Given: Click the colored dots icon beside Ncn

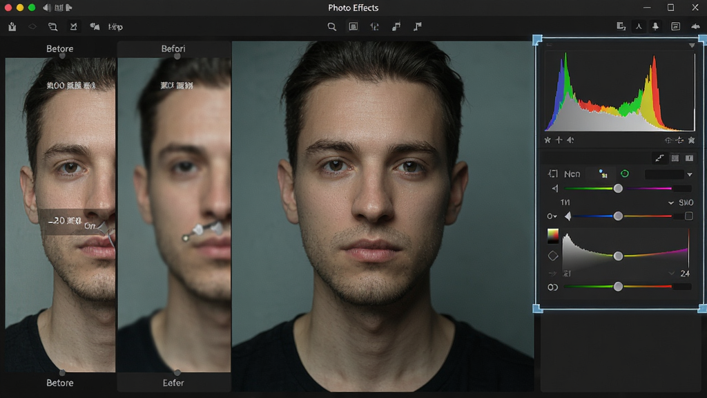Looking at the screenshot, I should (x=603, y=173).
